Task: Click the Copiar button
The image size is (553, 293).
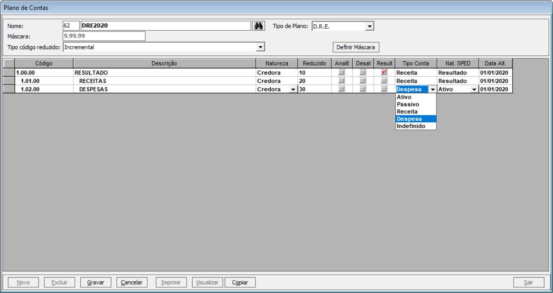Action: (240, 283)
